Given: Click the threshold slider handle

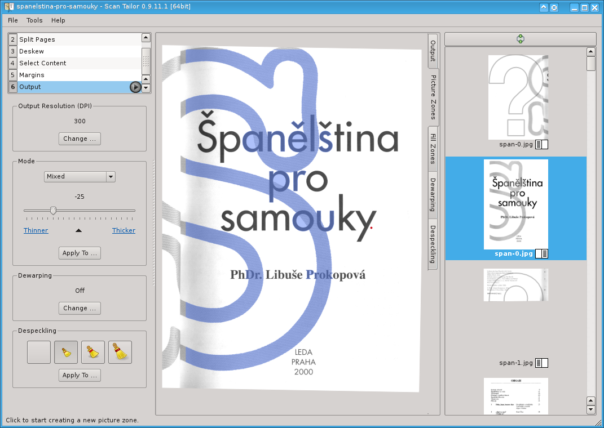Looking at the screenshot, I should click(x=53, y=211).
